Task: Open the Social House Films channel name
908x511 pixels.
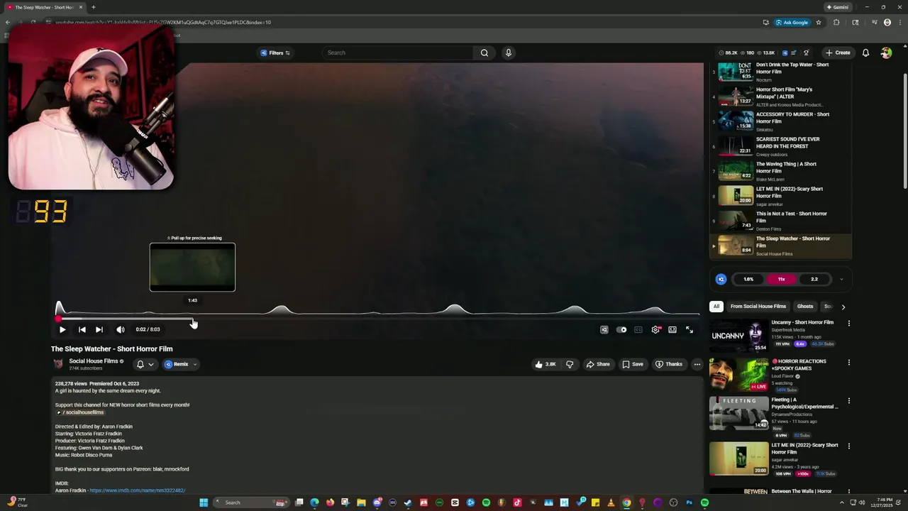Action: tap(93, 361)
